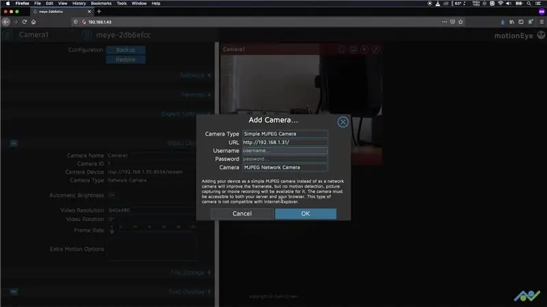This screenshot has width=547, height=307.
Task: Cancel adding the camera
Action: [x=242, y=214]
